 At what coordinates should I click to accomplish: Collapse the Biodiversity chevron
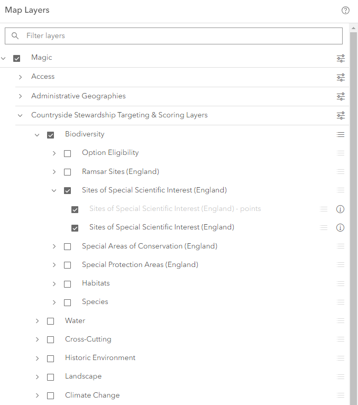37,135
